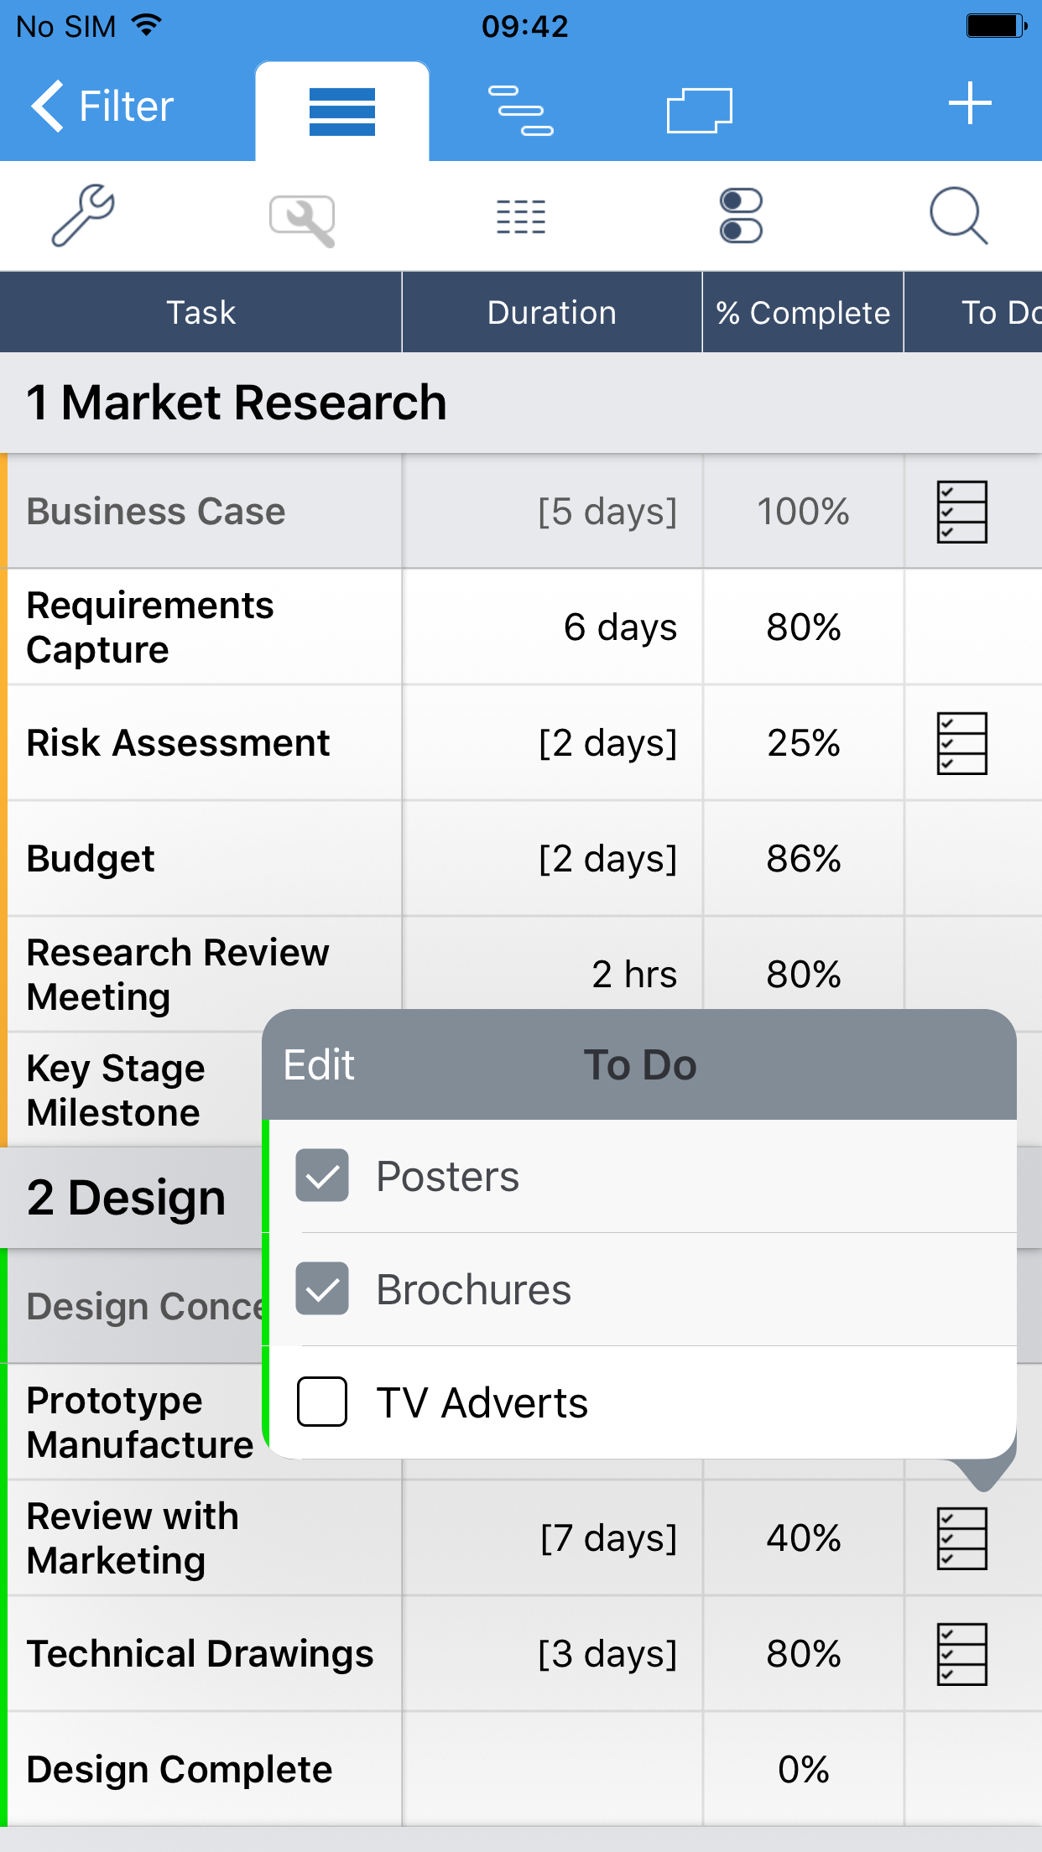Open the toggle switches options icon
The height and width of the screenshot is (1852, 1042).
point(741,216)
